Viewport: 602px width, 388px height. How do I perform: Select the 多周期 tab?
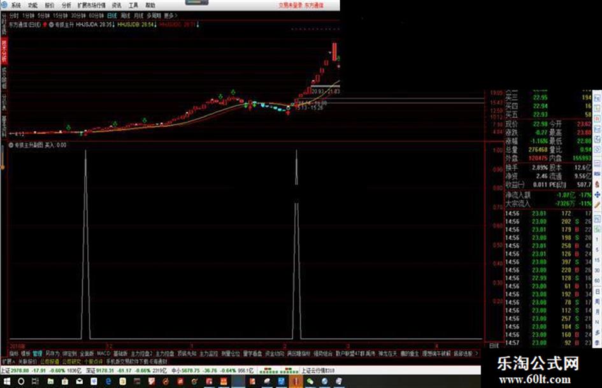tap(154, 16)
